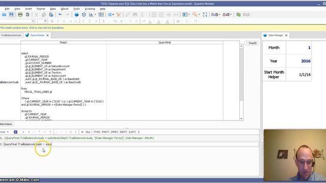Switch to the TrialBalanceActuals tab
The height and width of the screenshot is (183, 326).
(x=11, y=35)
